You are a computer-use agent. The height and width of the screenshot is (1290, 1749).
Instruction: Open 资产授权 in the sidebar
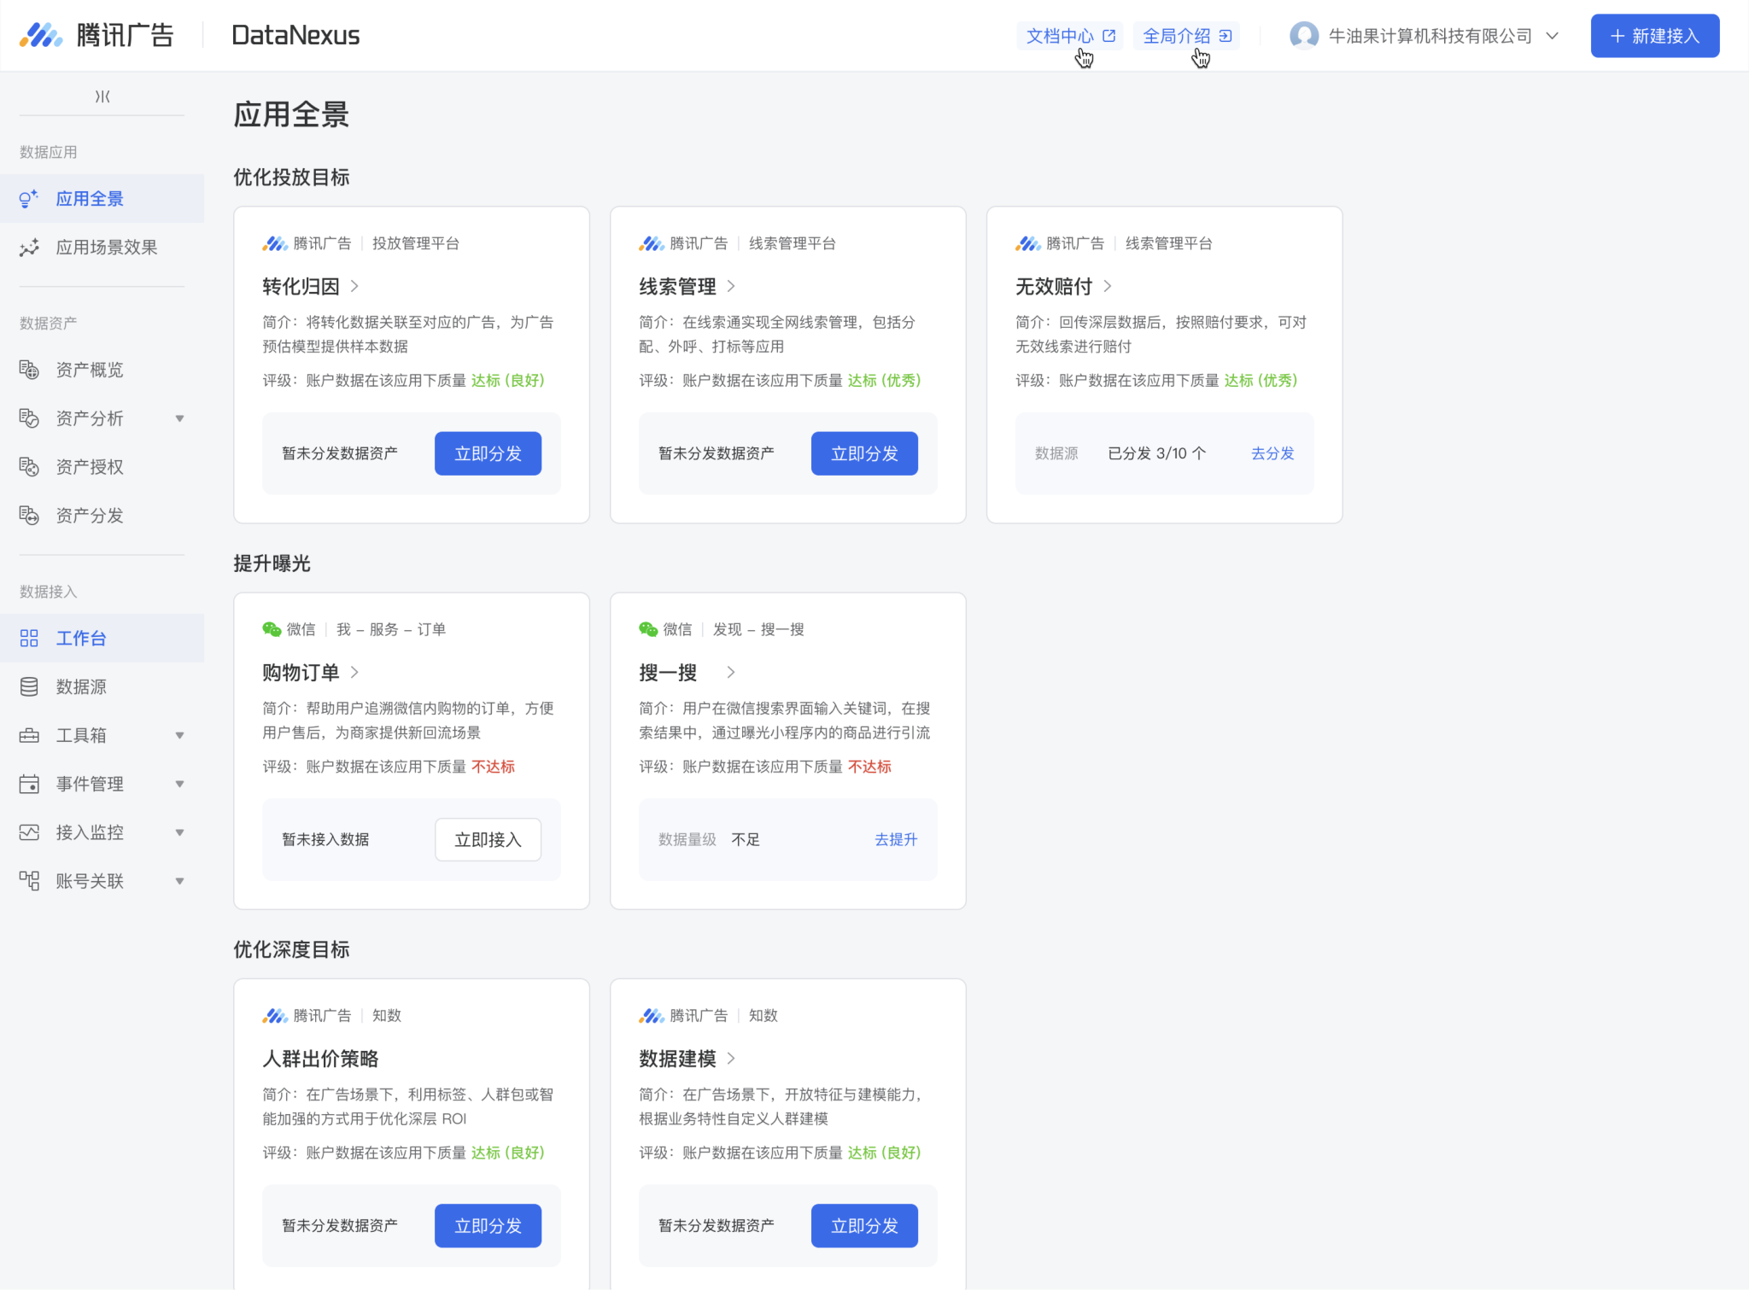pyautogui.click(x=102, y=467)
